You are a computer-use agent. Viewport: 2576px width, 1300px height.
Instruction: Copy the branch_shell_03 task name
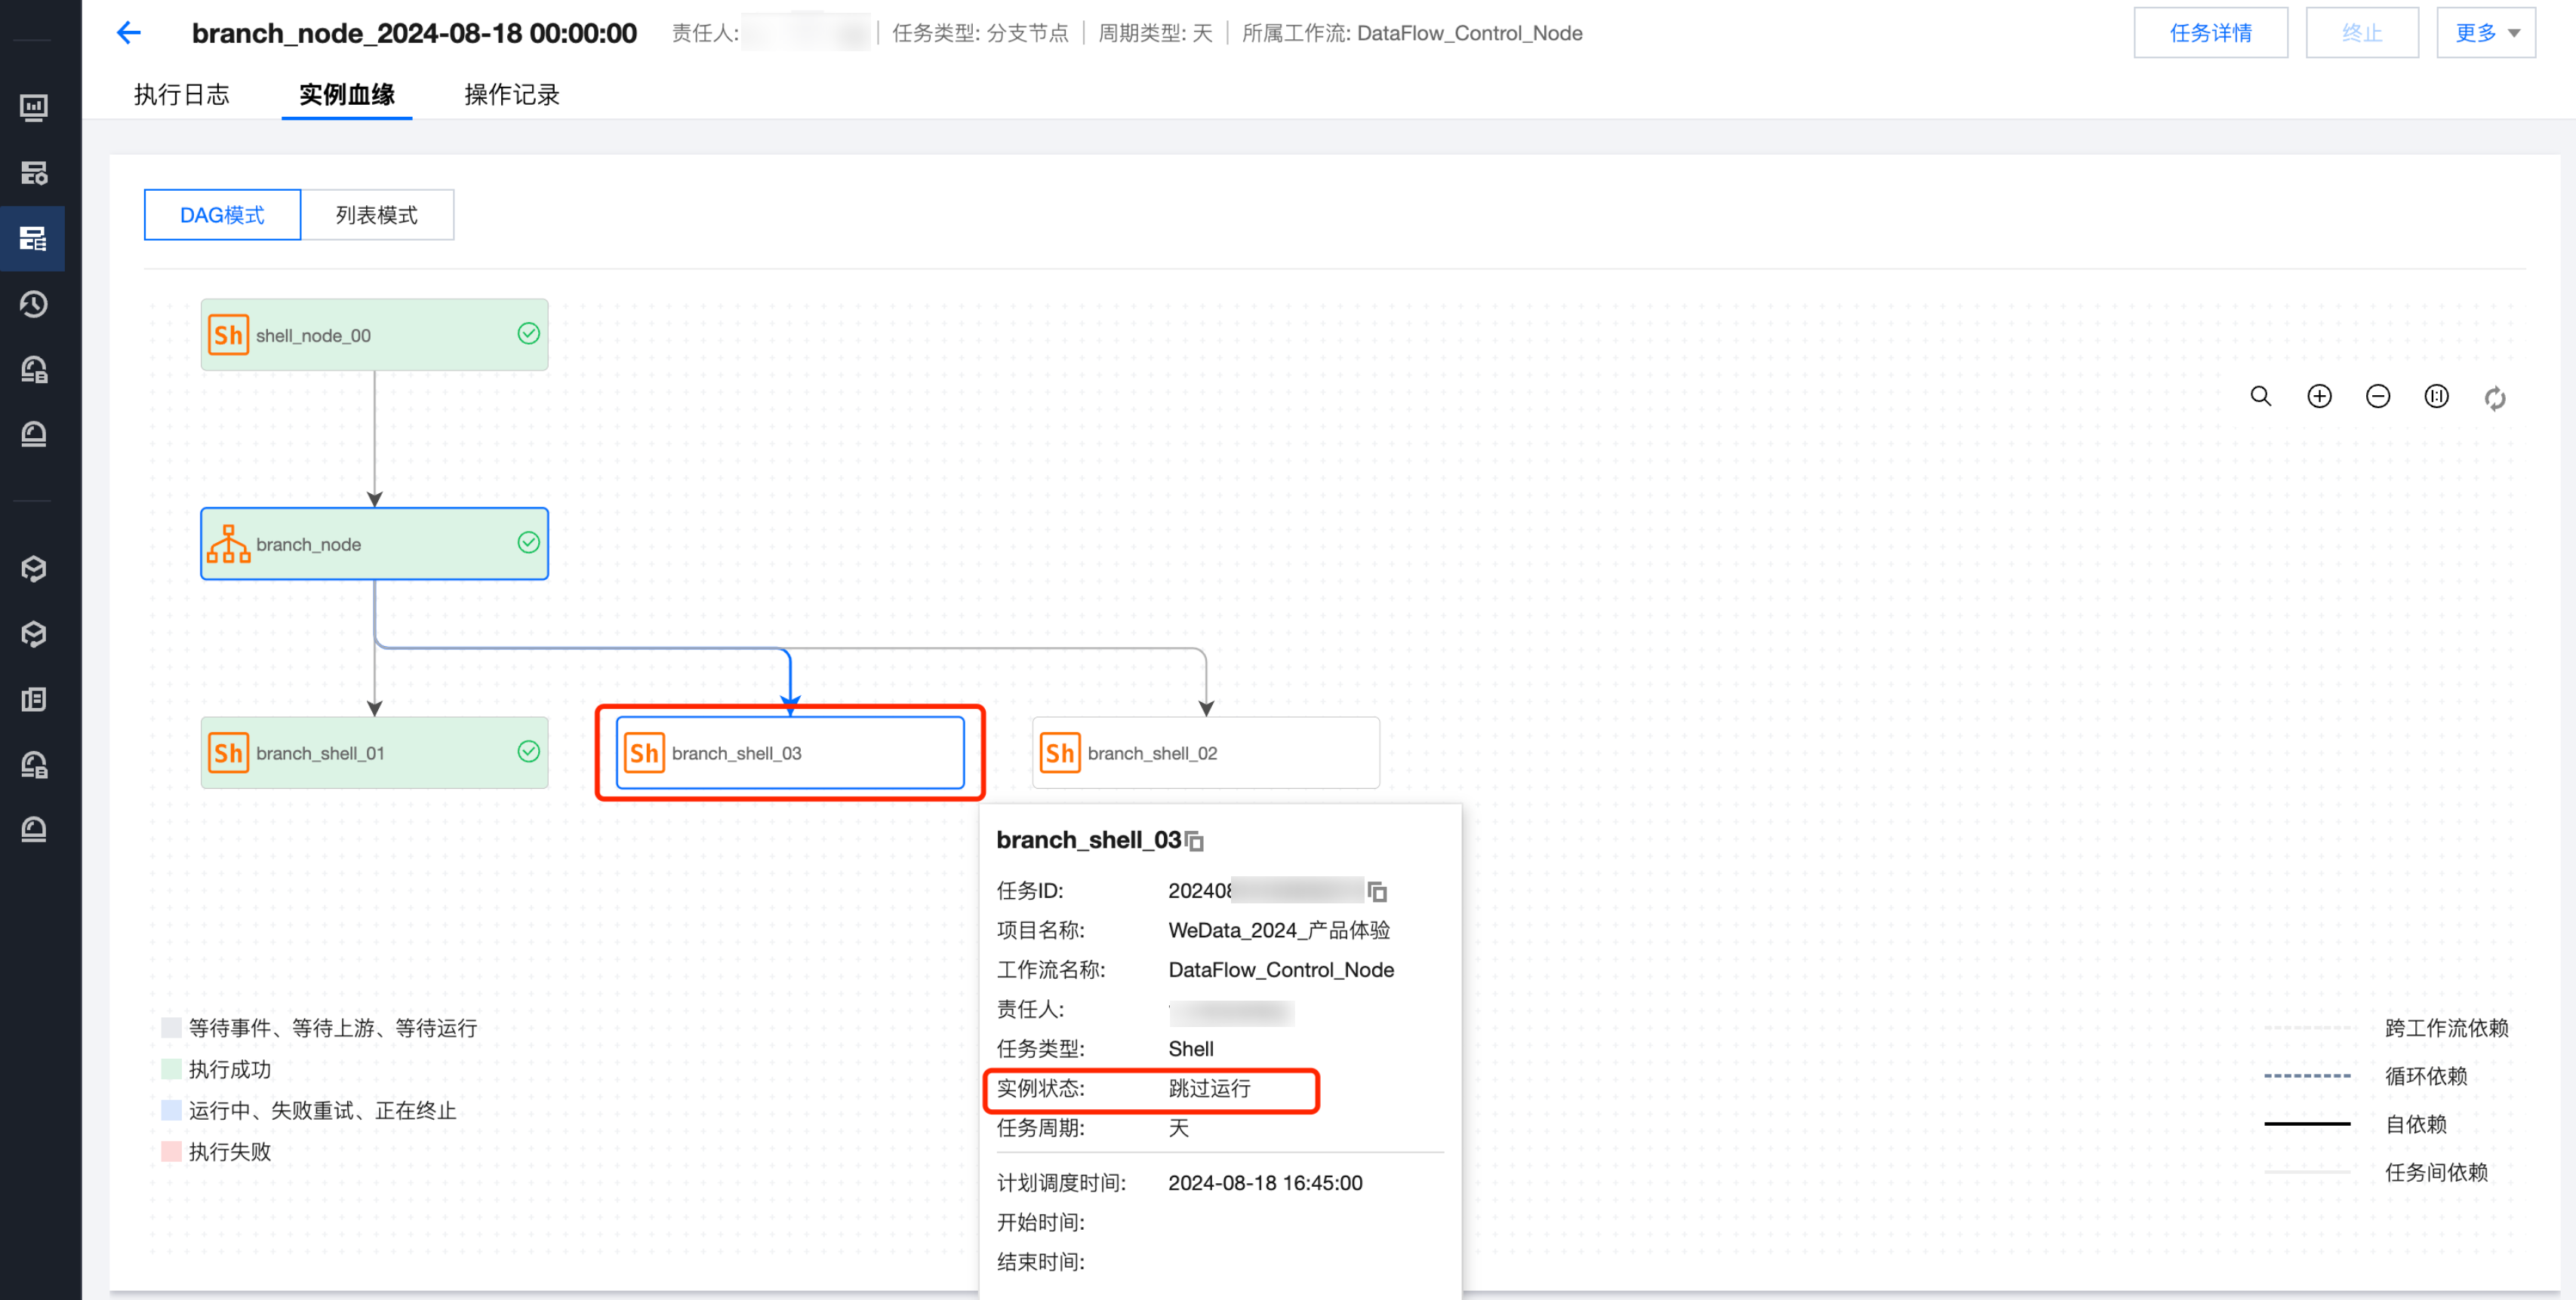(x=1194, y=842)
